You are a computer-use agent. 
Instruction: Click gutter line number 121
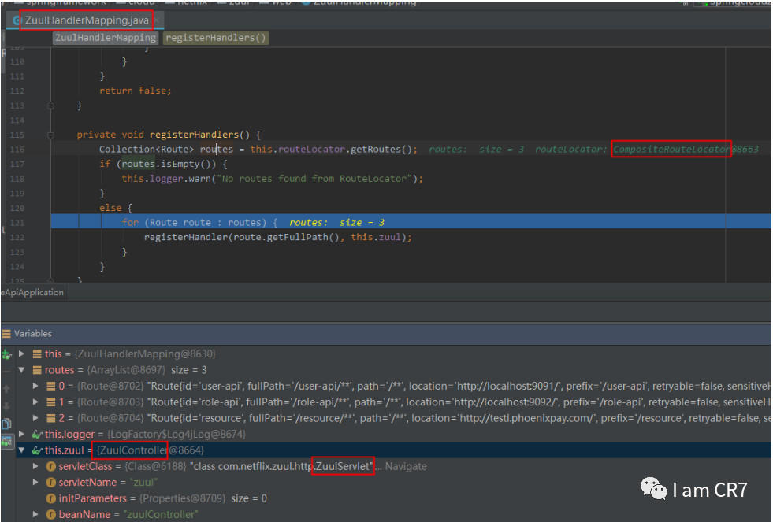17,223
